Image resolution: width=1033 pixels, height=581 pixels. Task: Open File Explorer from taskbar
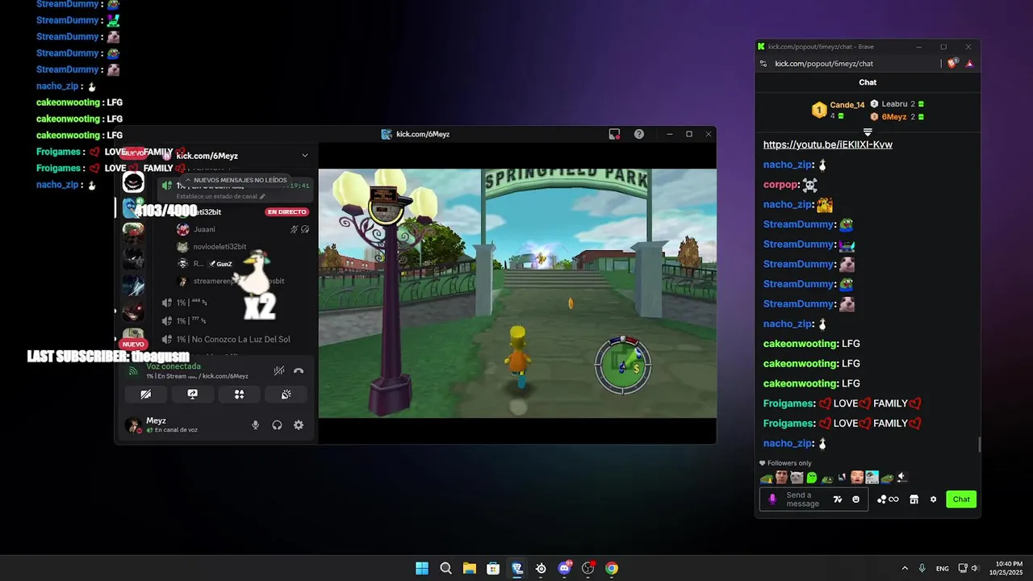pos(470,568)
